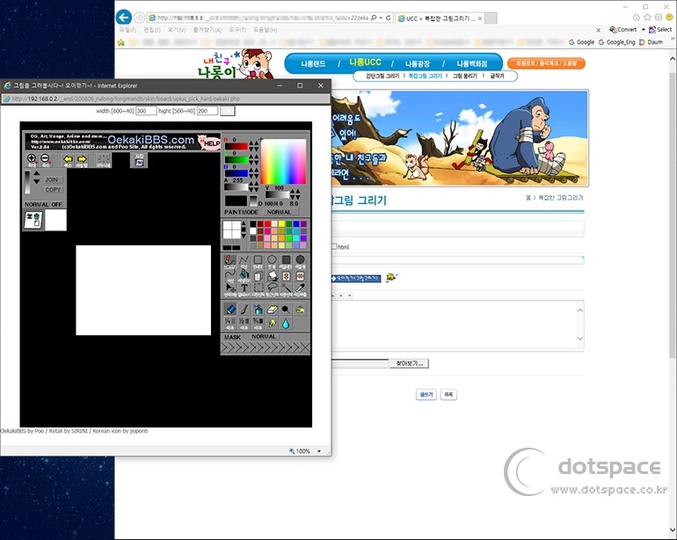Image resolution: width=677 pixels, height=540 pixels.
Task: Click the hight input field
Action: coord(207,111)
